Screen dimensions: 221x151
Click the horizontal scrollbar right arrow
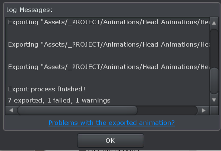(203, 110)
